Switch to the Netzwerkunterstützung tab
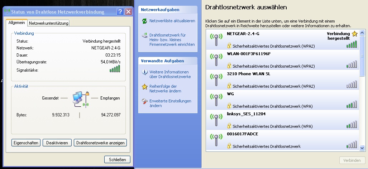 (x=49, y=23)
